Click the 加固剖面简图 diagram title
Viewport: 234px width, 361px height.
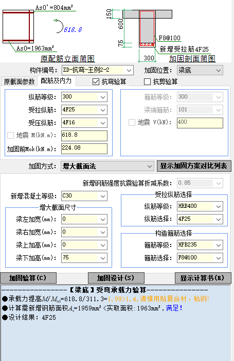pyautogui.click(x=192, y=59)
